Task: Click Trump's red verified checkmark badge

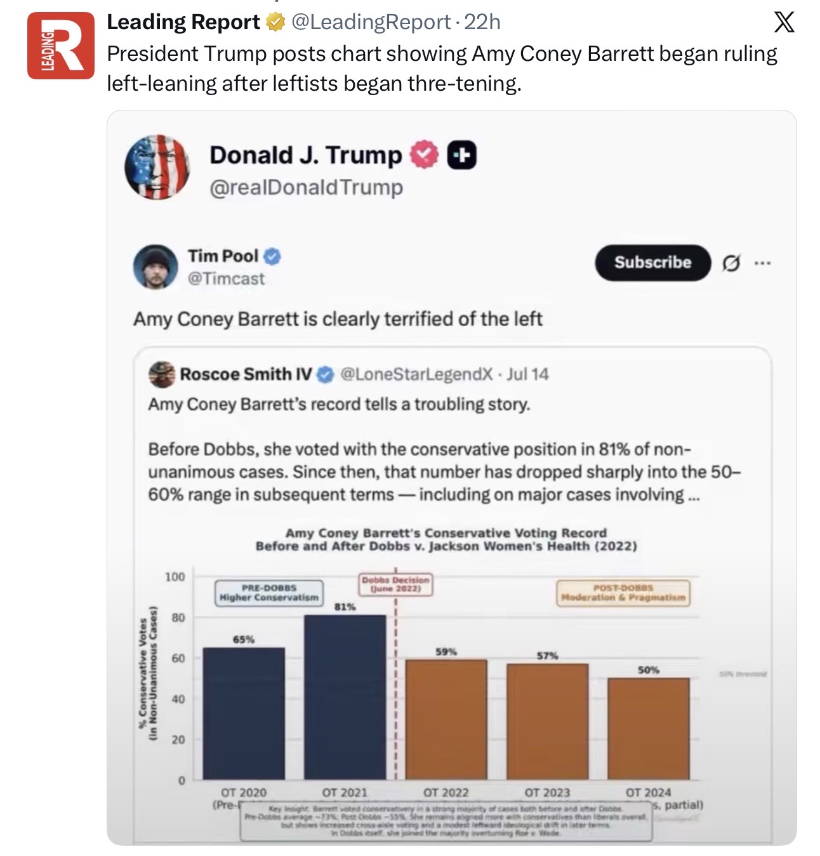Action: [x=424, y=155]
